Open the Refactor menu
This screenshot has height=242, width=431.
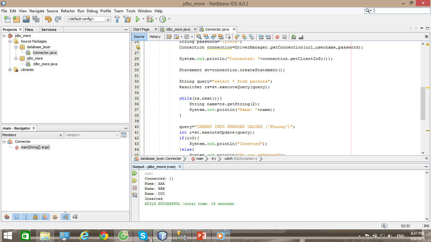click(x=68, y=11)
